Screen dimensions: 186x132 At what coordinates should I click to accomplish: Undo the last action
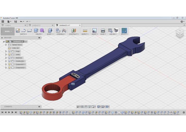click(21, 22)
